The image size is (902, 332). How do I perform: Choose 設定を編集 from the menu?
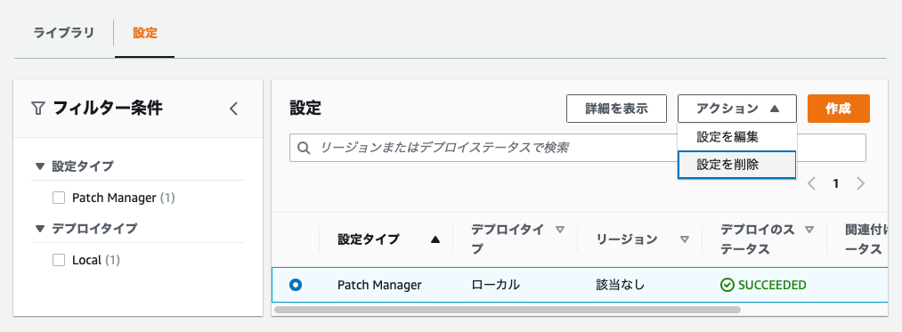tap(737, 137)
